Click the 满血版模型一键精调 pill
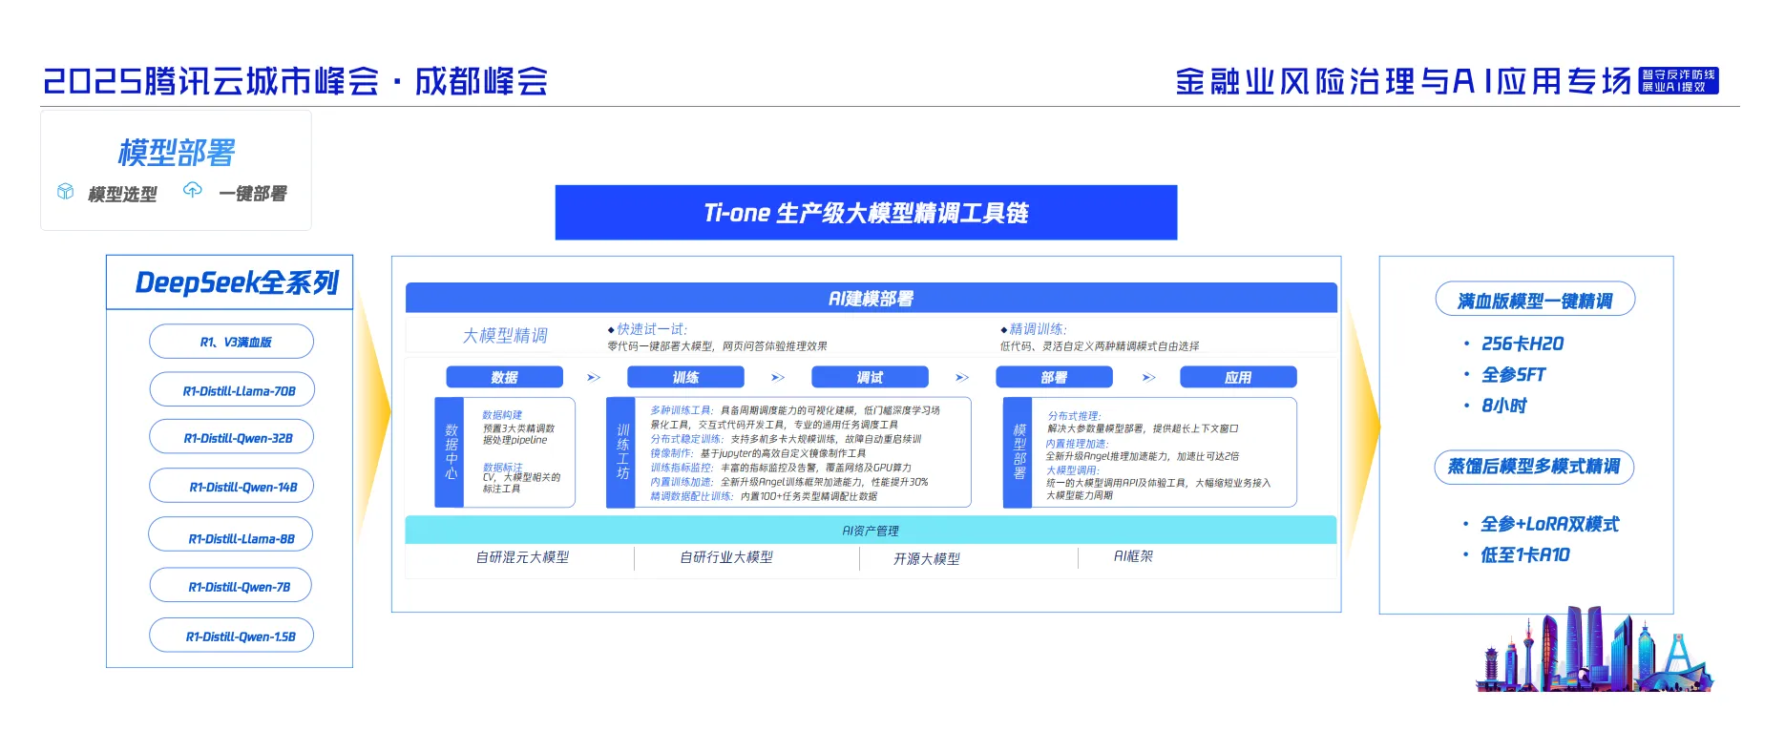Viewport: 1785px width, 730px height. pyautogui.click(x=1535, y=301)
